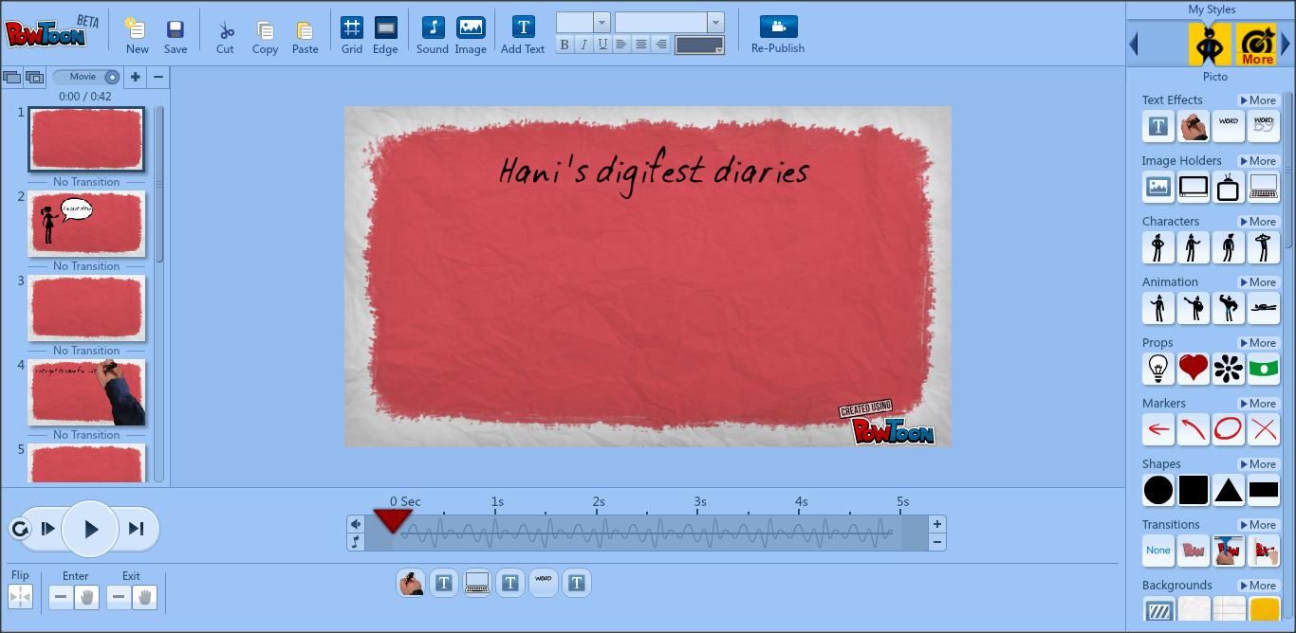This screenshot has height=633, width=1296.
Task: Insert an image using Image icon
Action: click(471, 28)
